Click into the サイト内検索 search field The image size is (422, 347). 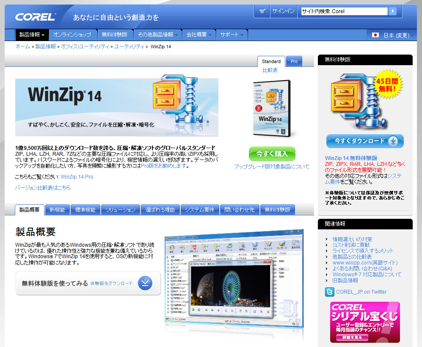pyautogui.click(x=343, y=11)
